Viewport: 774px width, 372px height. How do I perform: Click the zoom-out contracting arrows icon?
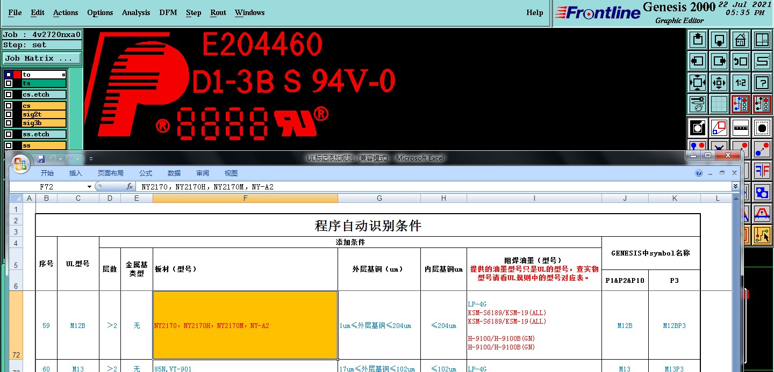pyautogui.click(x=719, y=82)
